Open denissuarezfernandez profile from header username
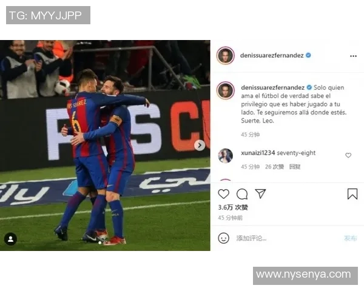364x291 pixels. coord(272,55)
